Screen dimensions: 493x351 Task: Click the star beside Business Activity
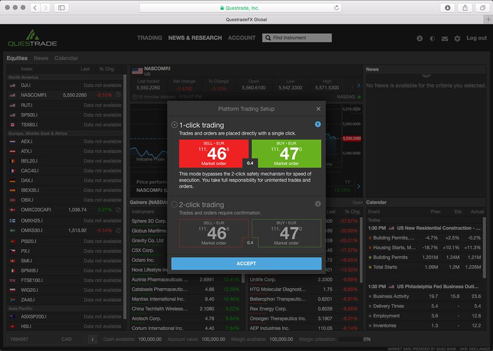(x=370, y=296)
